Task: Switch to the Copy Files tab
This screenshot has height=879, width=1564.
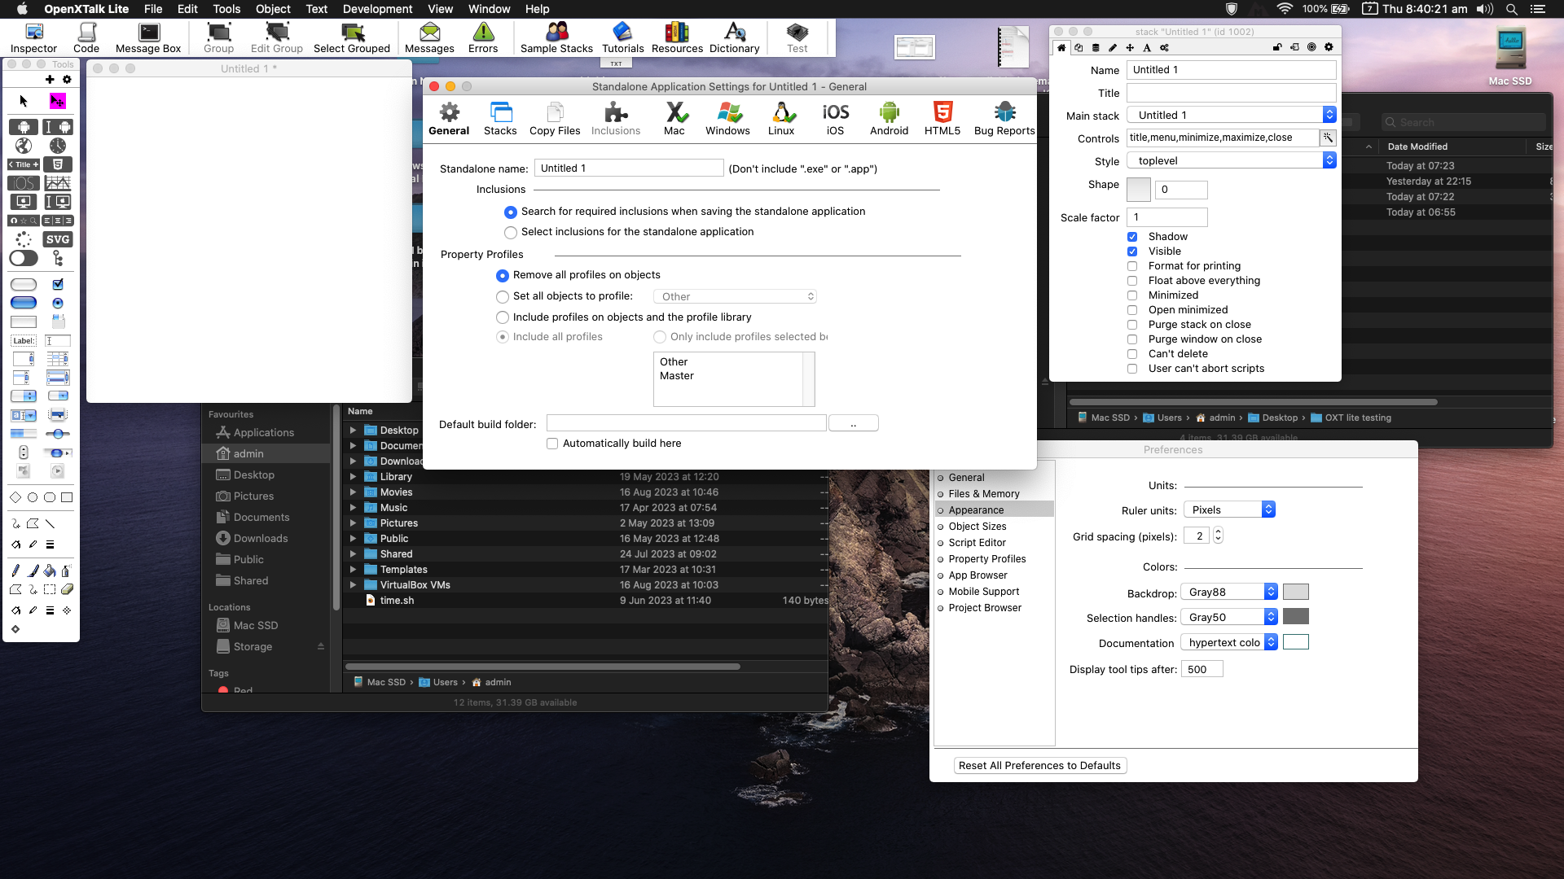Action: (x=555, y=119)
